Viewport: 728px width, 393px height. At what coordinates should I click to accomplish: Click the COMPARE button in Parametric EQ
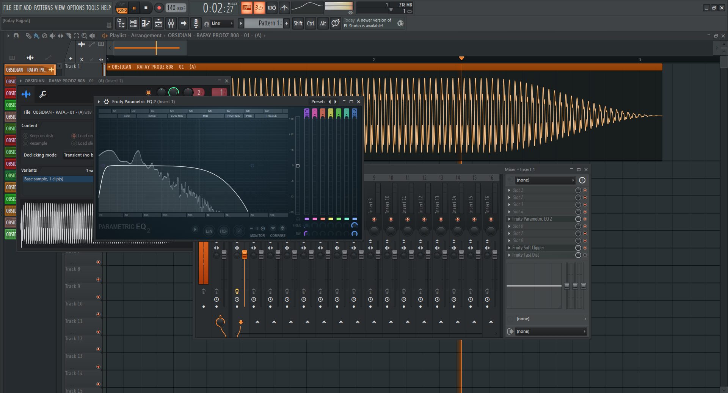(x=278, y=235)
